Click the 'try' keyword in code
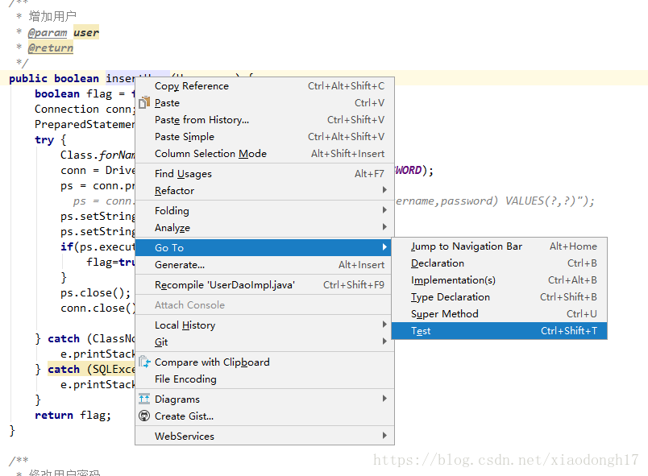Screen dimensions: 648x476 click(44, 140)
